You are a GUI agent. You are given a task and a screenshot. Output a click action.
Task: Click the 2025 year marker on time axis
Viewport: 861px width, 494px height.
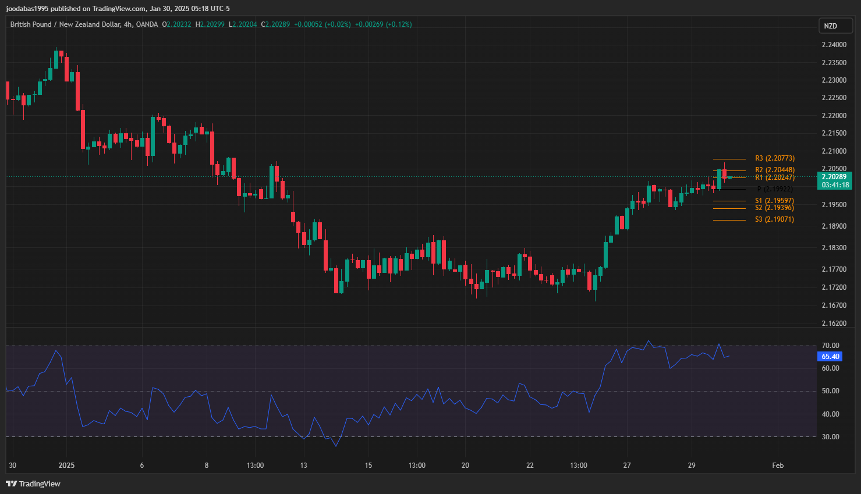coord(66,465)
